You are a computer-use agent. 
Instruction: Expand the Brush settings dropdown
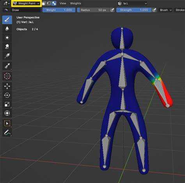pyautogui.click(x=165, y=10)
